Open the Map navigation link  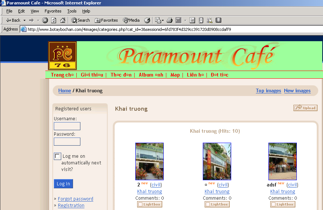(x=175, y=75)
